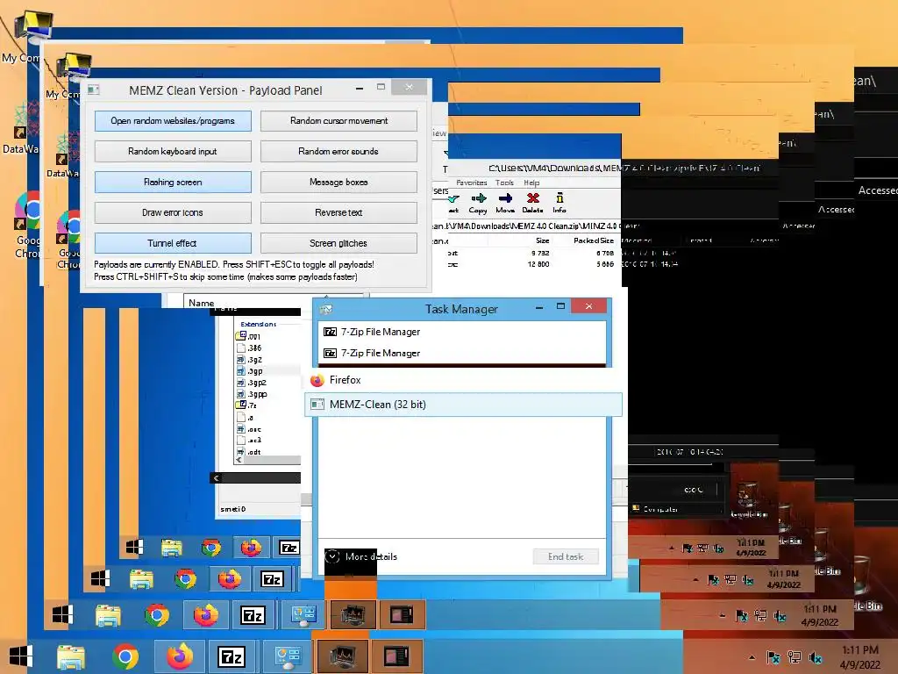
Task: Select the '12 800' size cell
Action: [538, 264]
